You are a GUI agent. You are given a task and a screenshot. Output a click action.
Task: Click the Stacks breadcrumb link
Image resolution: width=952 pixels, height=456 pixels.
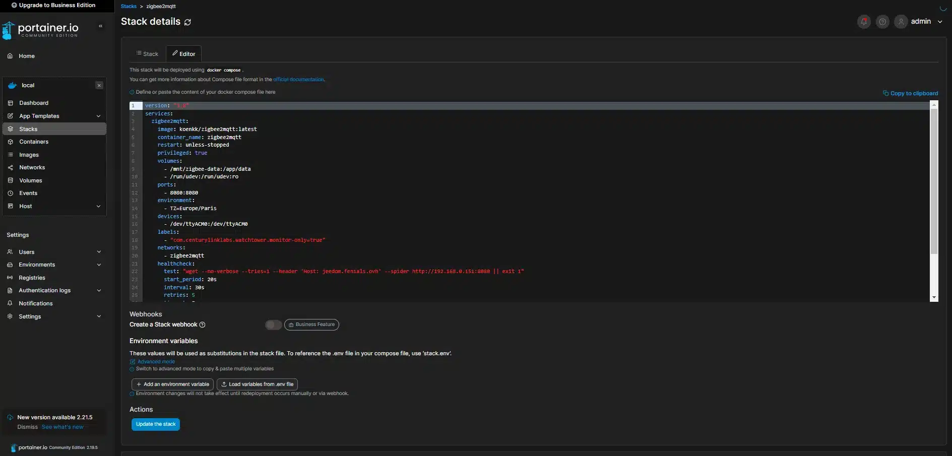click(129, 7)
